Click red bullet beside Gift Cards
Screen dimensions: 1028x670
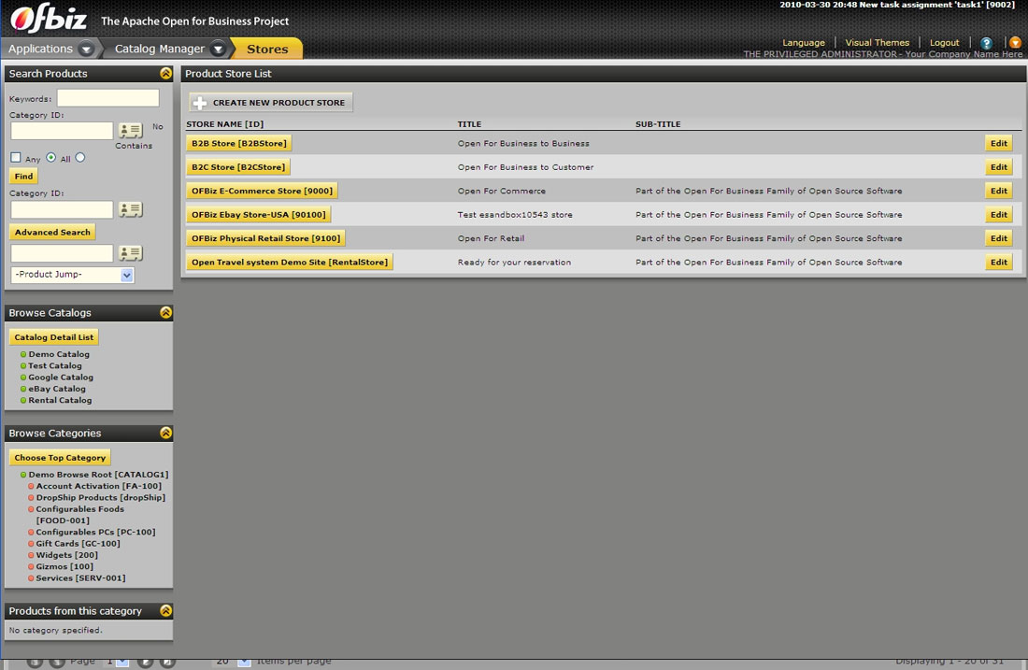(x=31, y=544)
